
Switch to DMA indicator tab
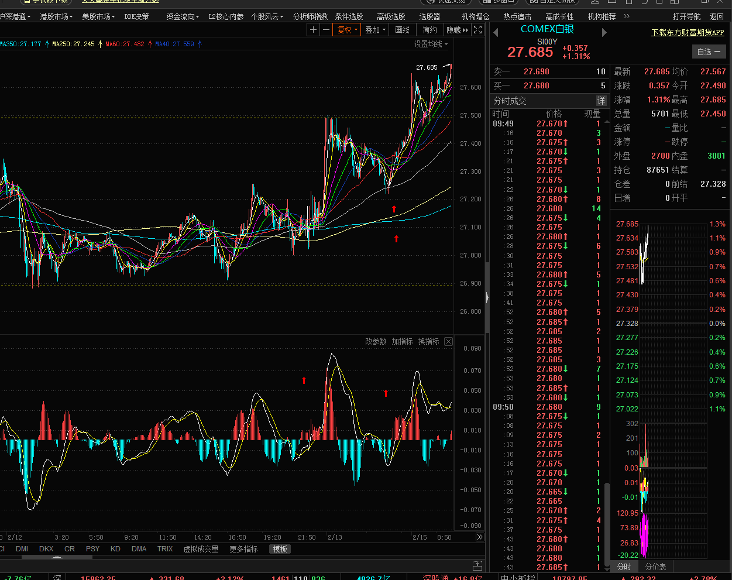click(x=139, y=549)
